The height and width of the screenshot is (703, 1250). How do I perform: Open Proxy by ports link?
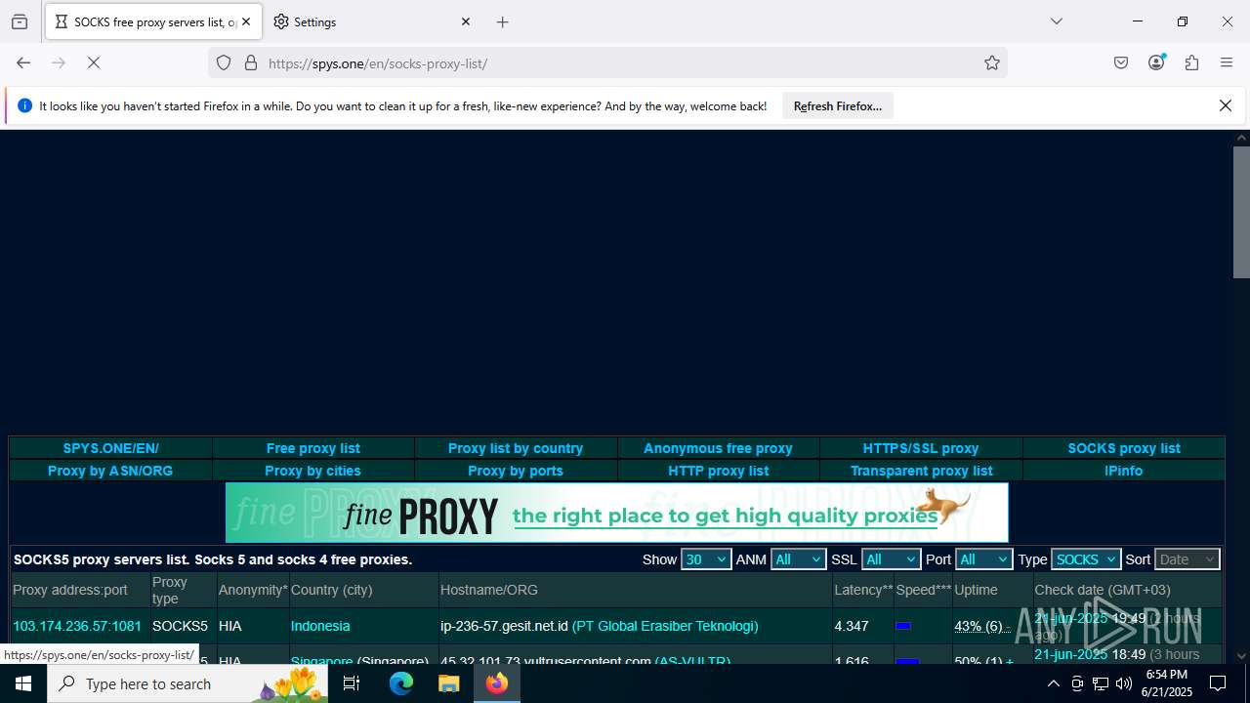[516, 471]
